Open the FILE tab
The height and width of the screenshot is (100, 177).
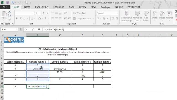pyautogui.click(x=5, y=7)
